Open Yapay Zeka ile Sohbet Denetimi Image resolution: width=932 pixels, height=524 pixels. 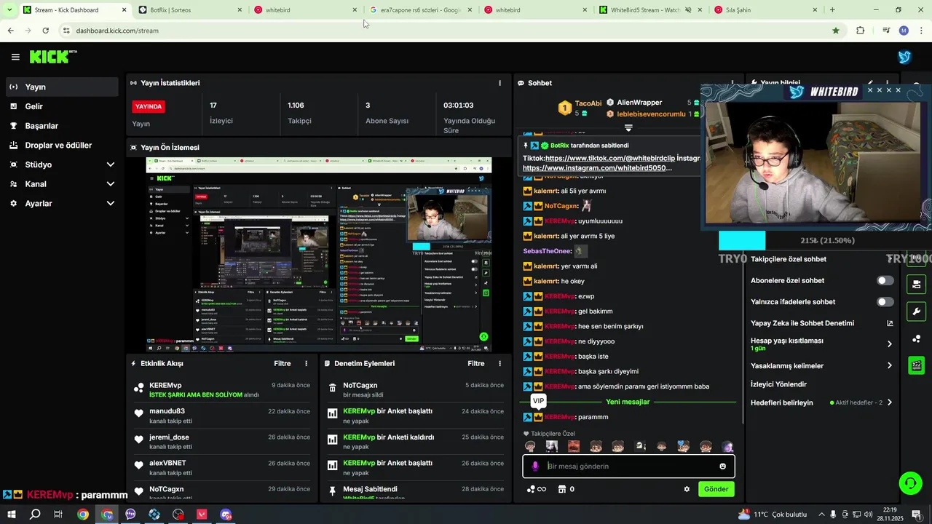point(821,323)
